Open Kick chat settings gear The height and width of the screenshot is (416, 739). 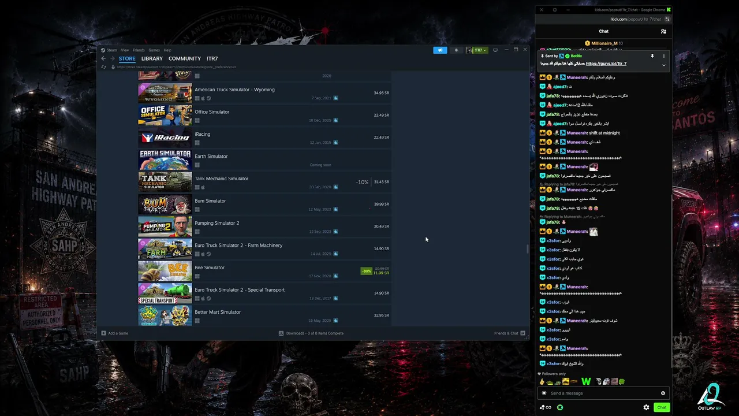646,407
